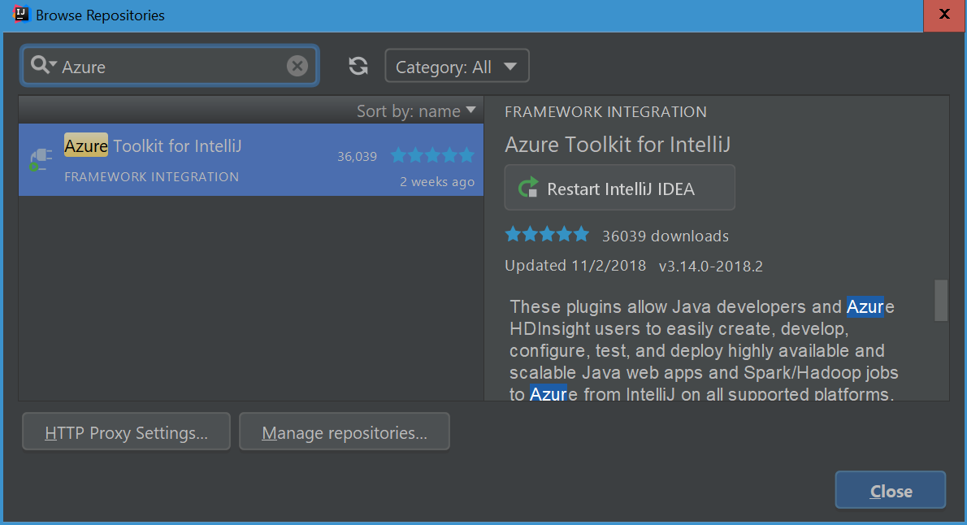Click the 36039 downloads text
The image size is (967, 525).
665,236
